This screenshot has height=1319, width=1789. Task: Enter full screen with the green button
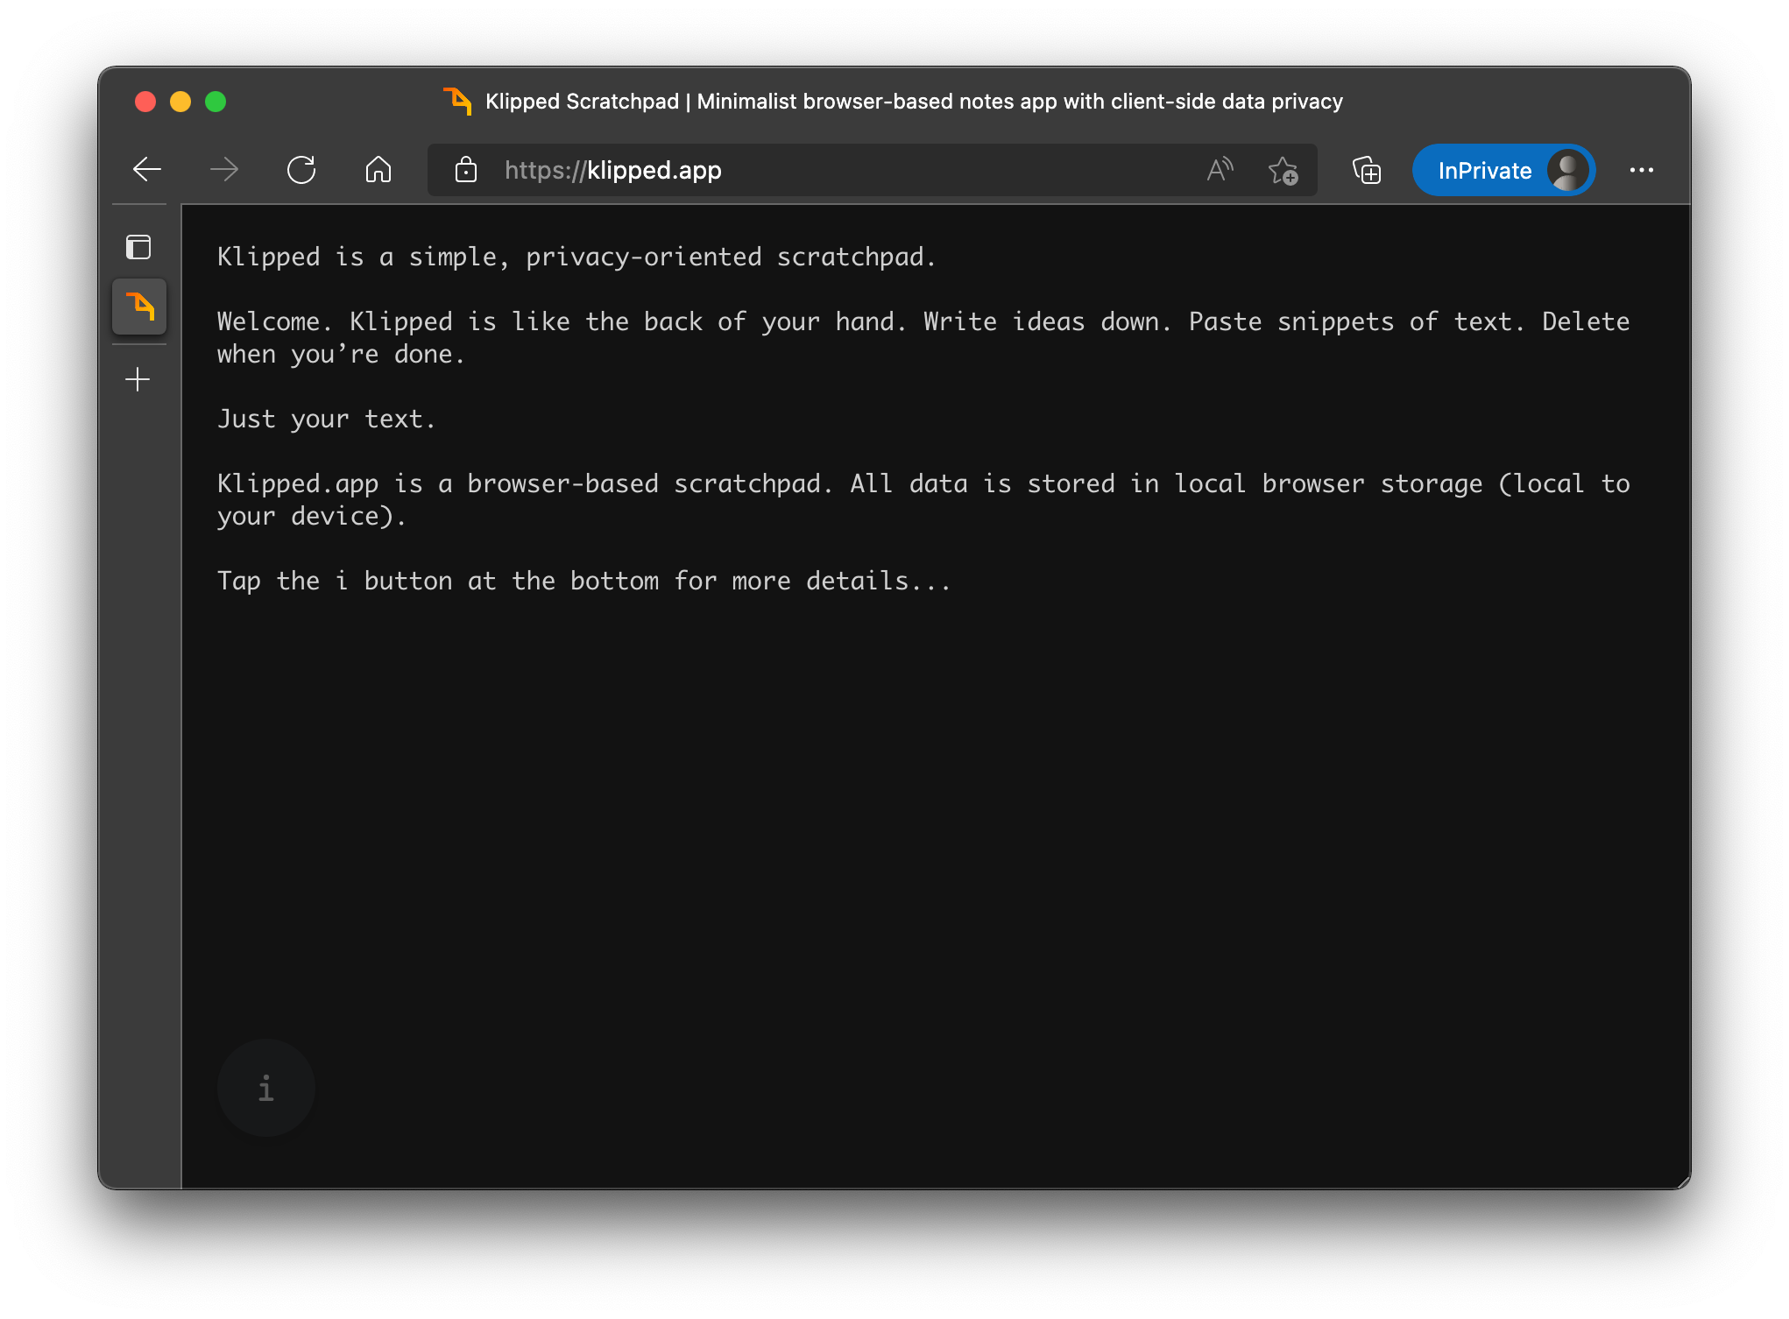tap(216, 102)
